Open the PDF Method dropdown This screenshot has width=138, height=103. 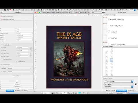pos(20,68)
